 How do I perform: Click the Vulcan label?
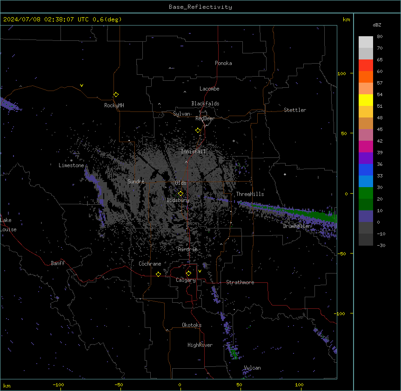(x=252, y=368)
